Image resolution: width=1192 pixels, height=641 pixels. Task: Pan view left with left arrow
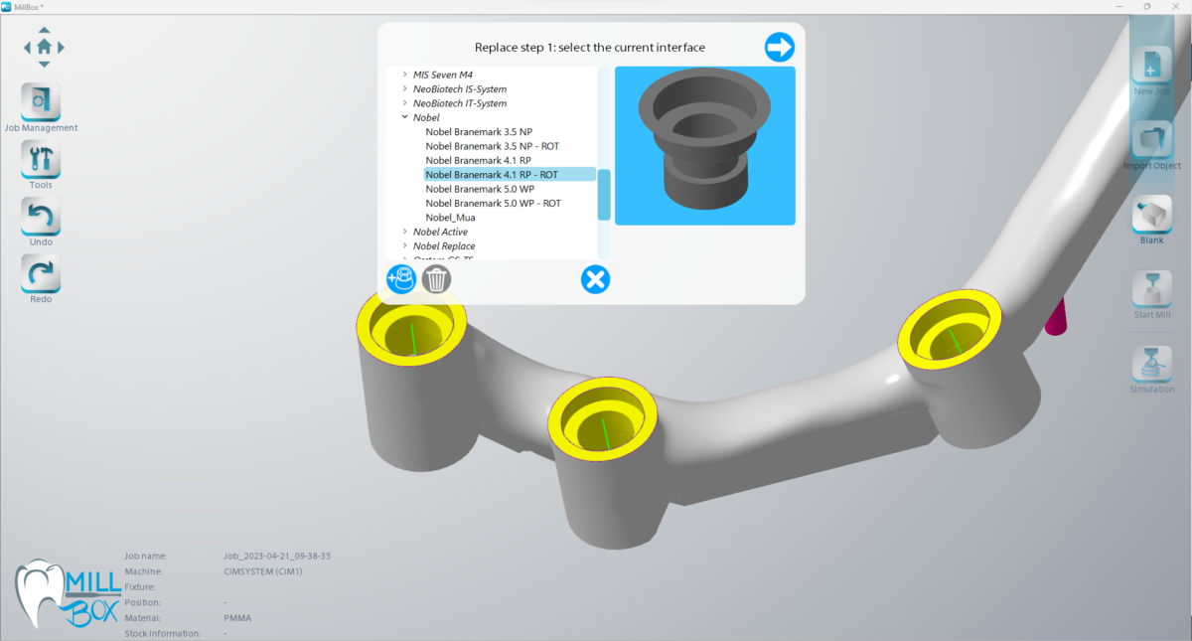click(27, 47)
